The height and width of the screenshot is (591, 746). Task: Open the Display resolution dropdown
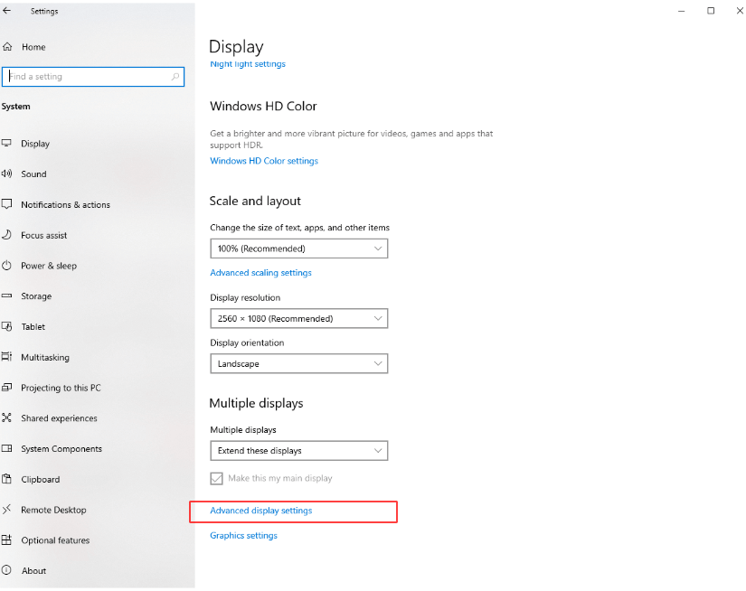(298, 319)
